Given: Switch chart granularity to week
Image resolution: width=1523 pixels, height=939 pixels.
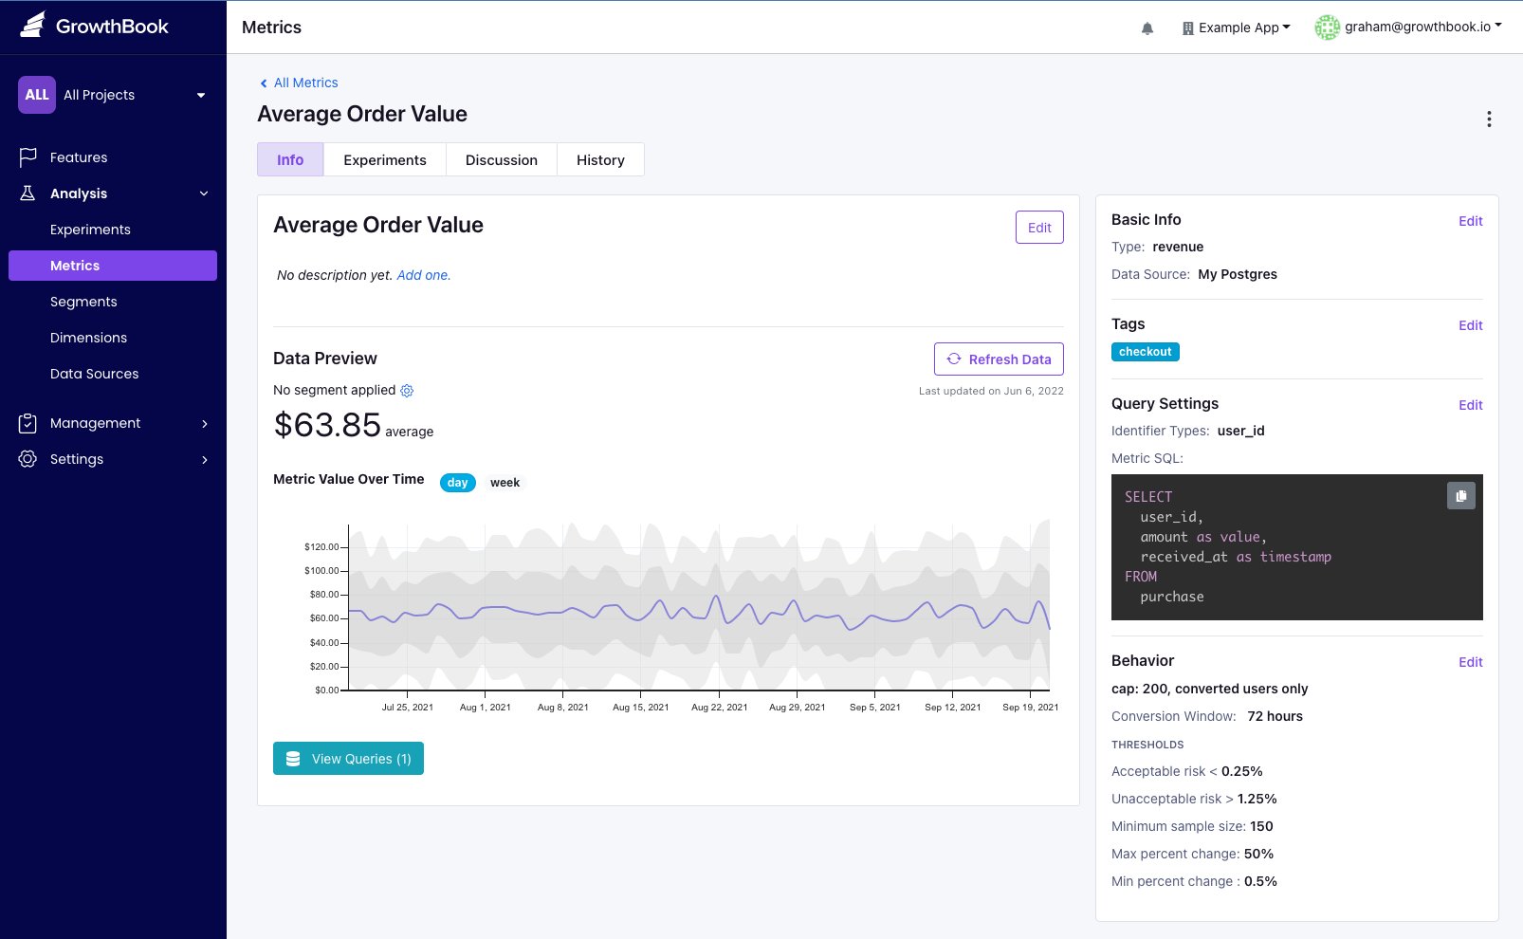Looking at the screenshot, I should [x=505, y=483].
